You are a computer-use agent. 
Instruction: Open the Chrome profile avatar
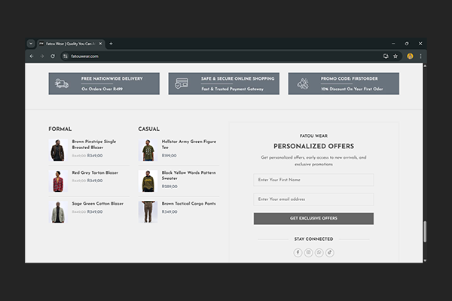[410, 56]
